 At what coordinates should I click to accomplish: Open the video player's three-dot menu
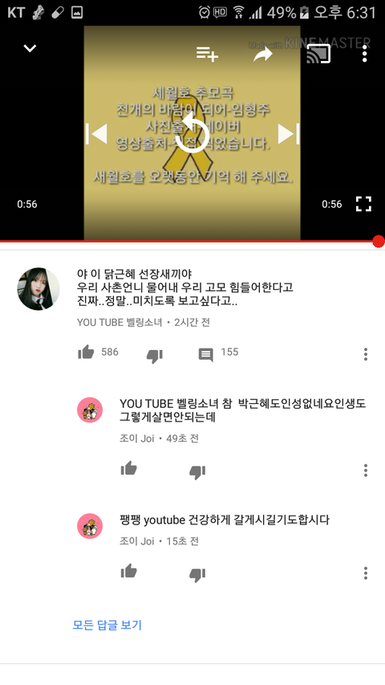[364, 54]
